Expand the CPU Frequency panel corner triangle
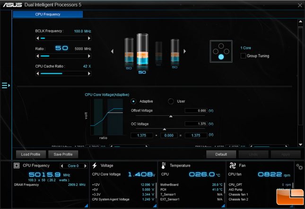Image resolution: width=305 pixels, height=209 pixels. (x=87, y=206)
